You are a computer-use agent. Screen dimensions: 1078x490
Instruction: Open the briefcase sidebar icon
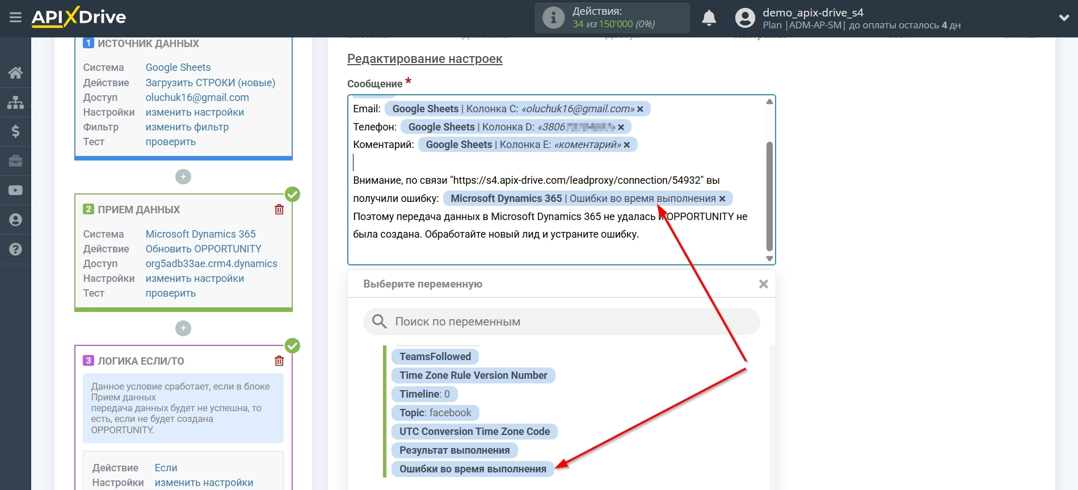click(x=15, y=161)
